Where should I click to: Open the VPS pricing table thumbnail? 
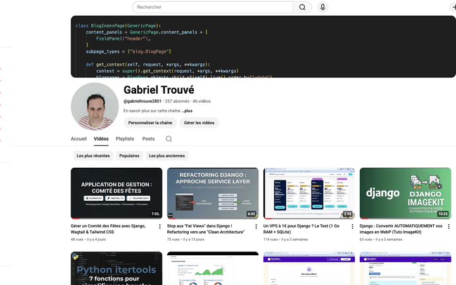coord(309,193)
